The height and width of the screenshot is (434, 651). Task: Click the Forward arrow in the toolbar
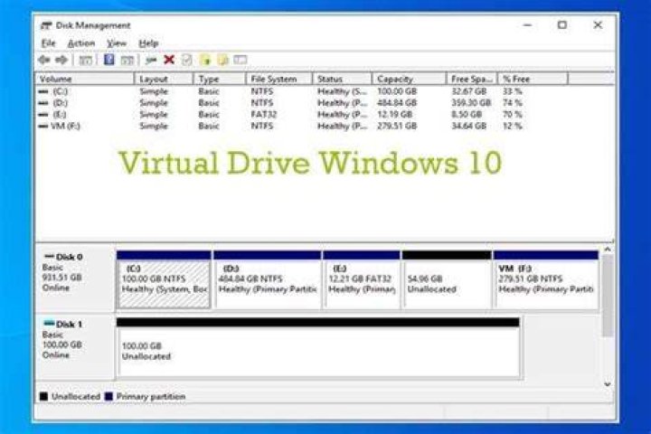pyautogui.click(x=61, y=61)
